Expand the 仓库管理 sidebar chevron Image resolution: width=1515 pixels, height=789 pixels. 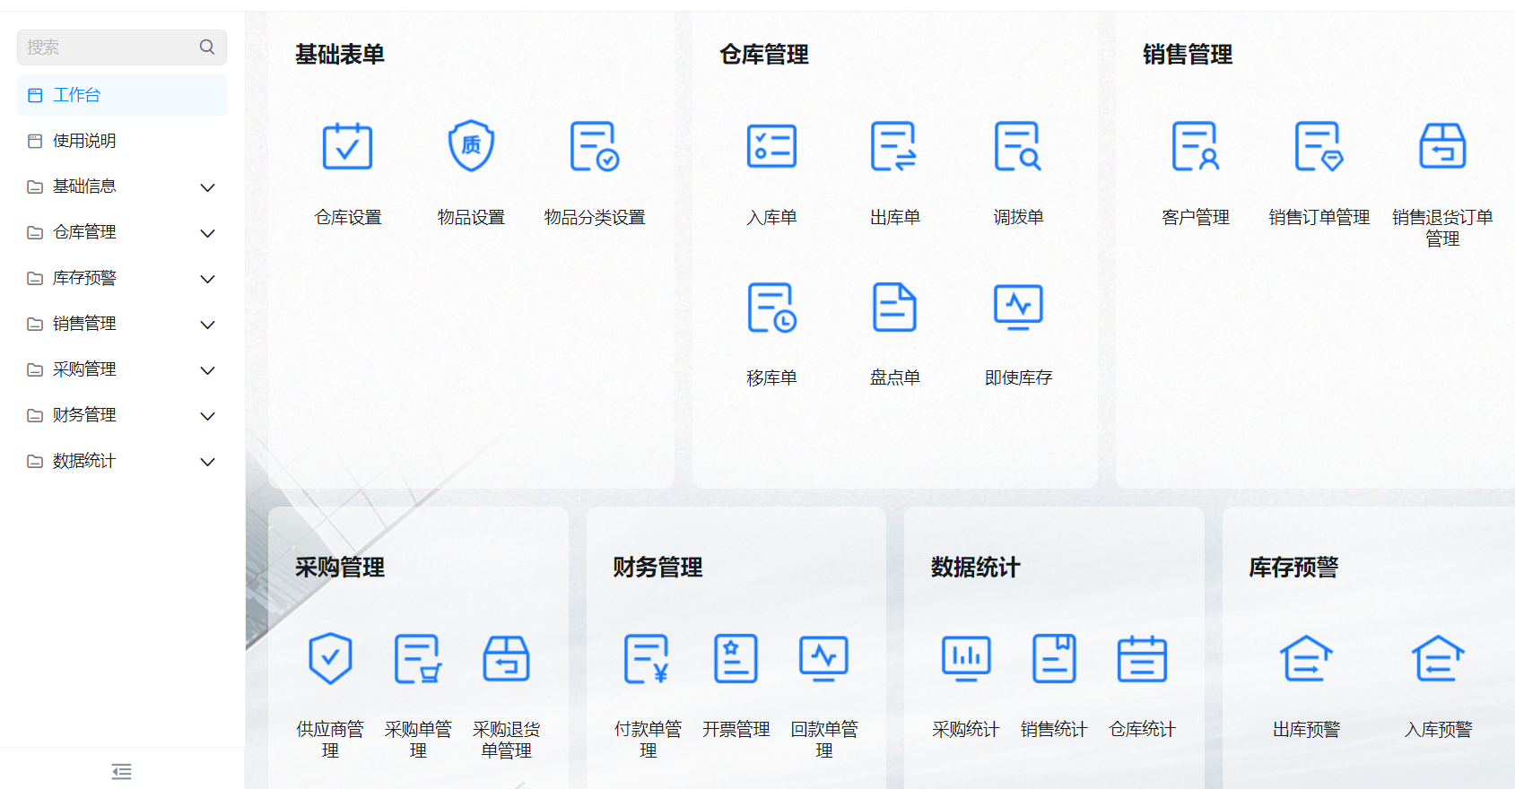point(207,233)
